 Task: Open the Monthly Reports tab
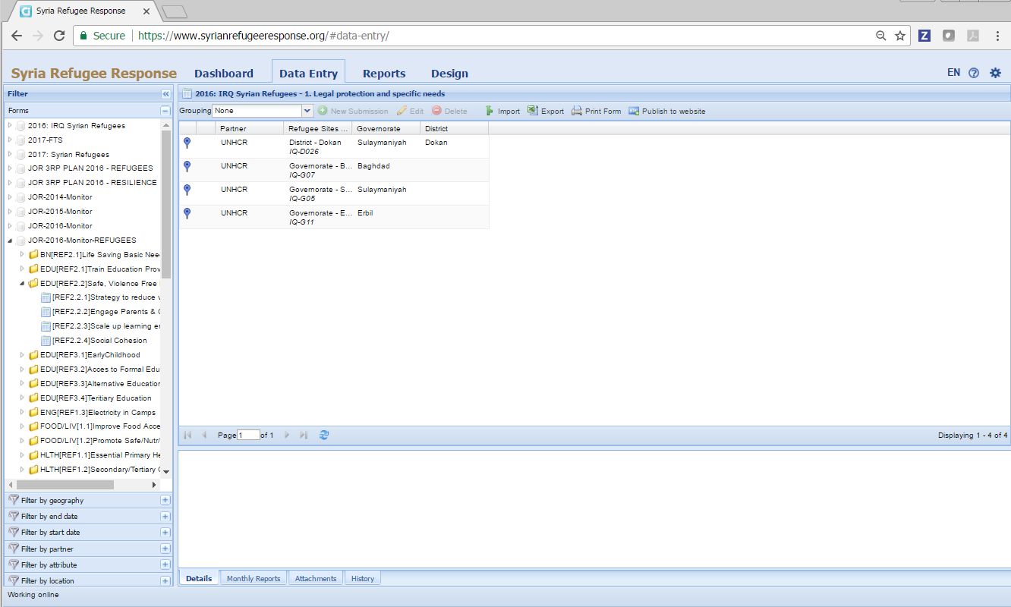[254, 578]
